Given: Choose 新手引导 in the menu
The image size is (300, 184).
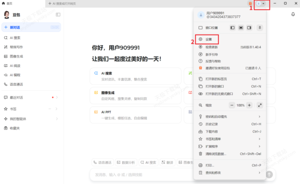Looking at the screenshot, I should pyautogui.click(x=229, y=54).
